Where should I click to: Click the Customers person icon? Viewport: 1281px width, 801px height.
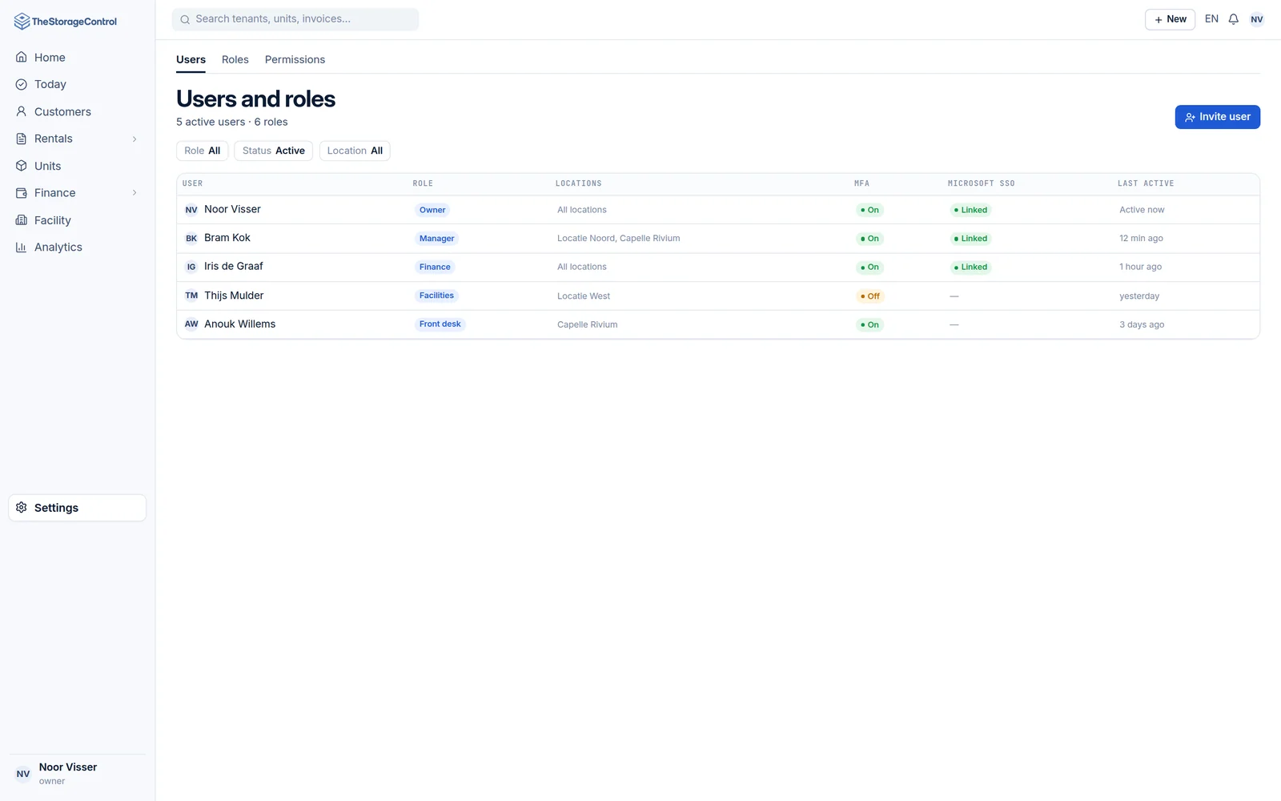(x=22, y=112)
